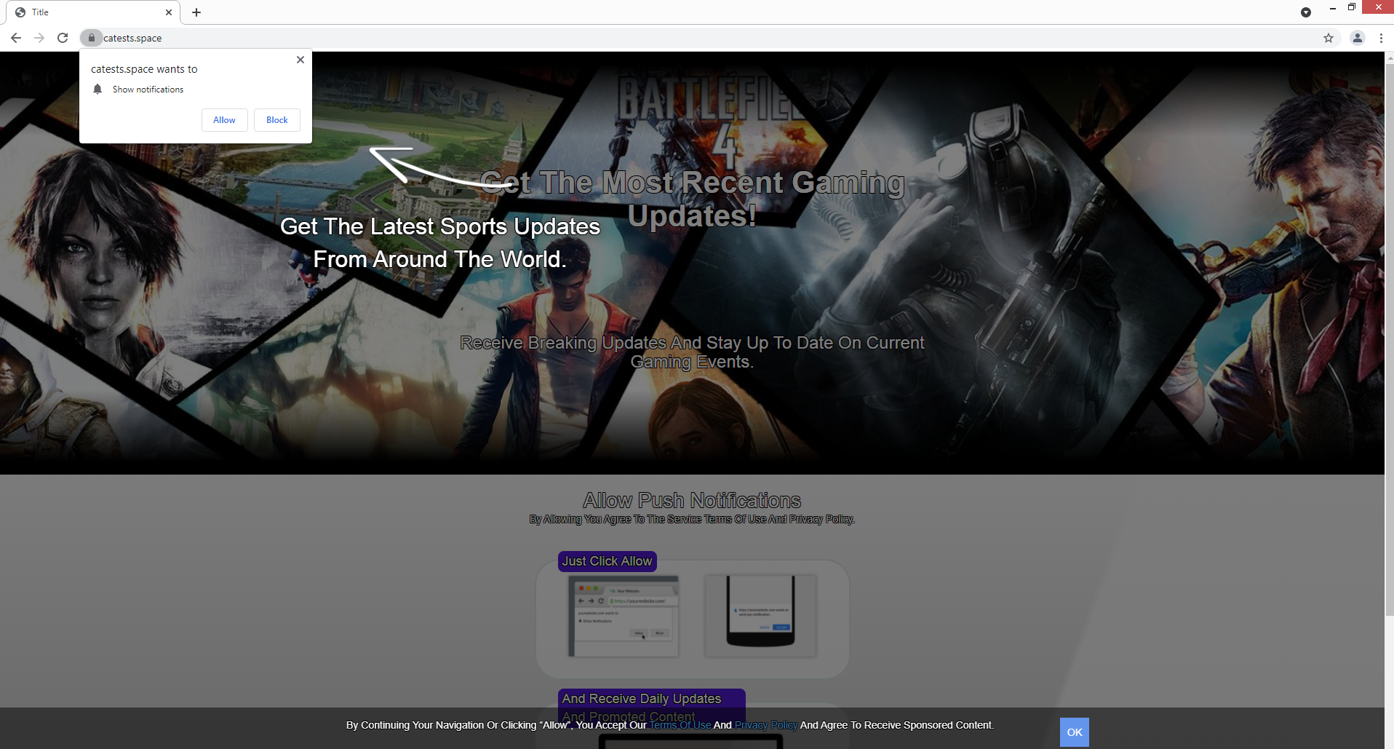Close the tab named Title
This screenshot has width=1394, height=749.
[168, 12]
